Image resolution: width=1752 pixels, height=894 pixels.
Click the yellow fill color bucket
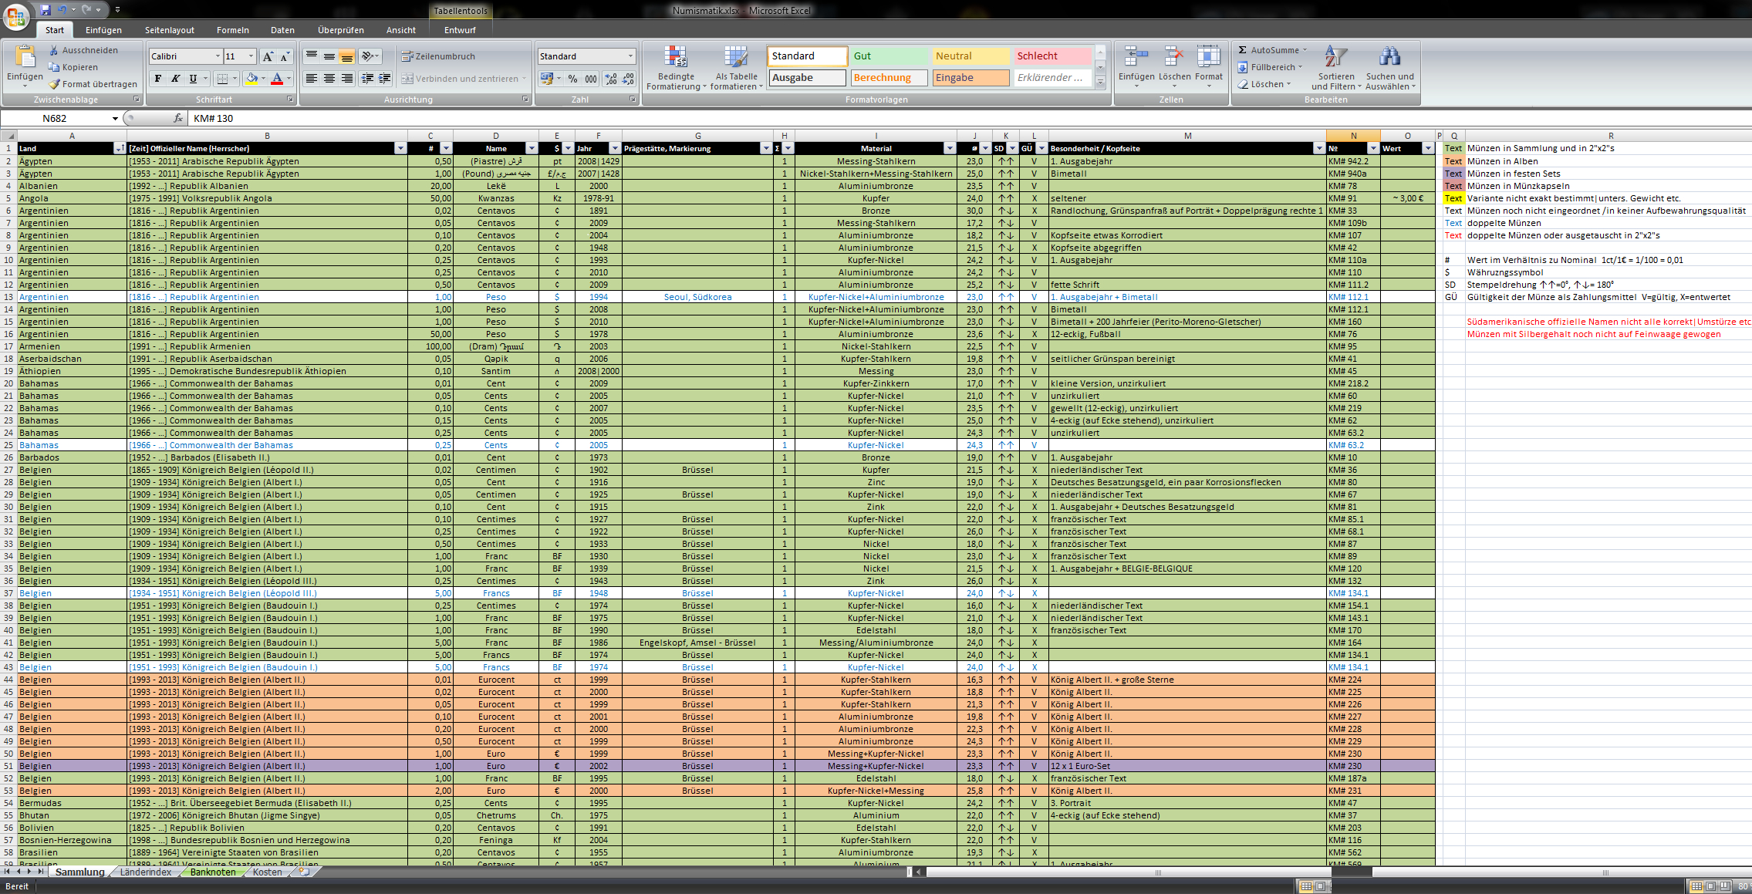tap(251, 79)
